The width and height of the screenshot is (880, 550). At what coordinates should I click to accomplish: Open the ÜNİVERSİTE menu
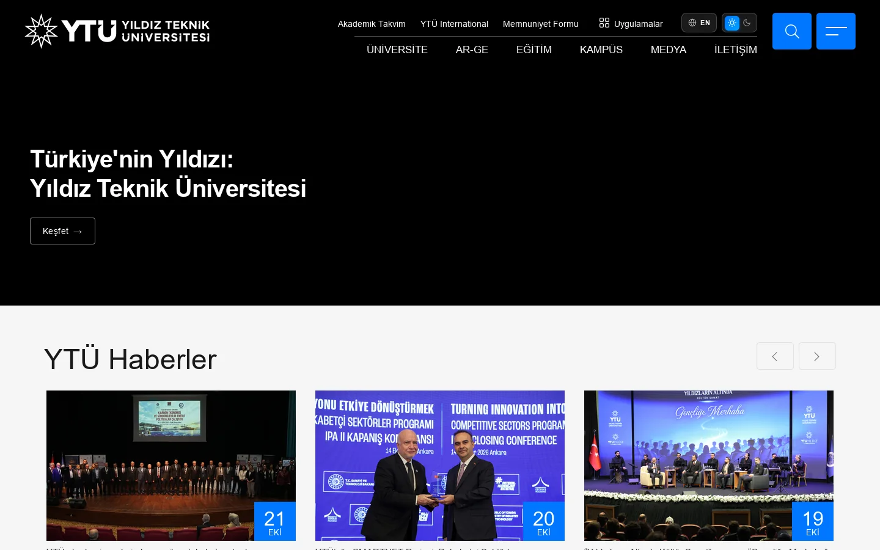[397, 50]
